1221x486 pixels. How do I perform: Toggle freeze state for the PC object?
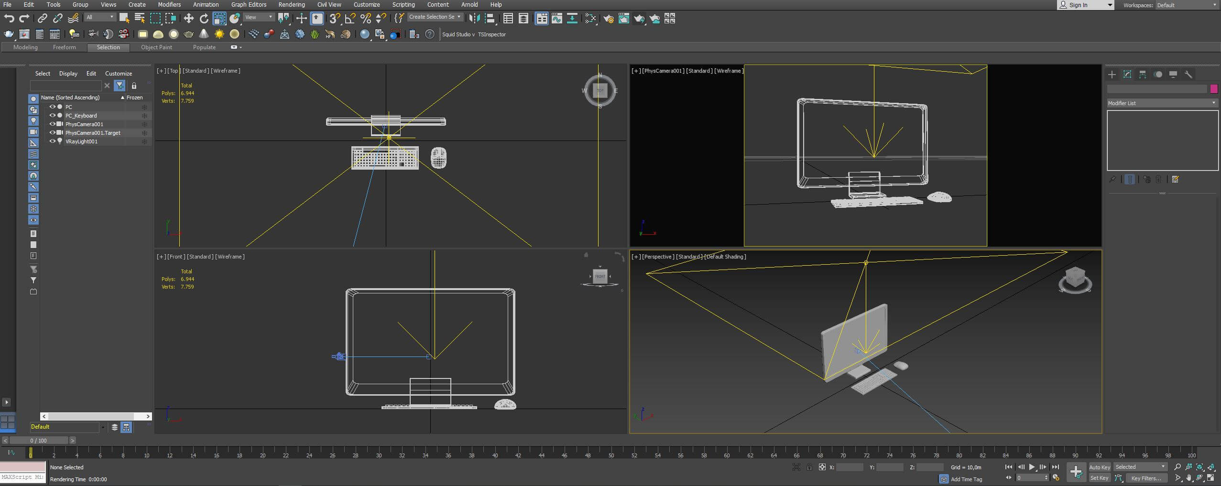[x=144, y=107]
